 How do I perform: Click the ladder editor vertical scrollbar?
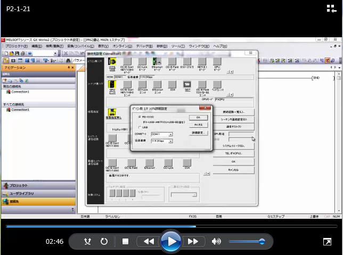click(339, 143)
